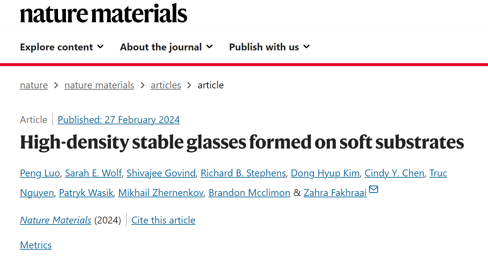488x267 pixels.
Task: Select author Cindy Y. Chen
Action: click(395, 173)
